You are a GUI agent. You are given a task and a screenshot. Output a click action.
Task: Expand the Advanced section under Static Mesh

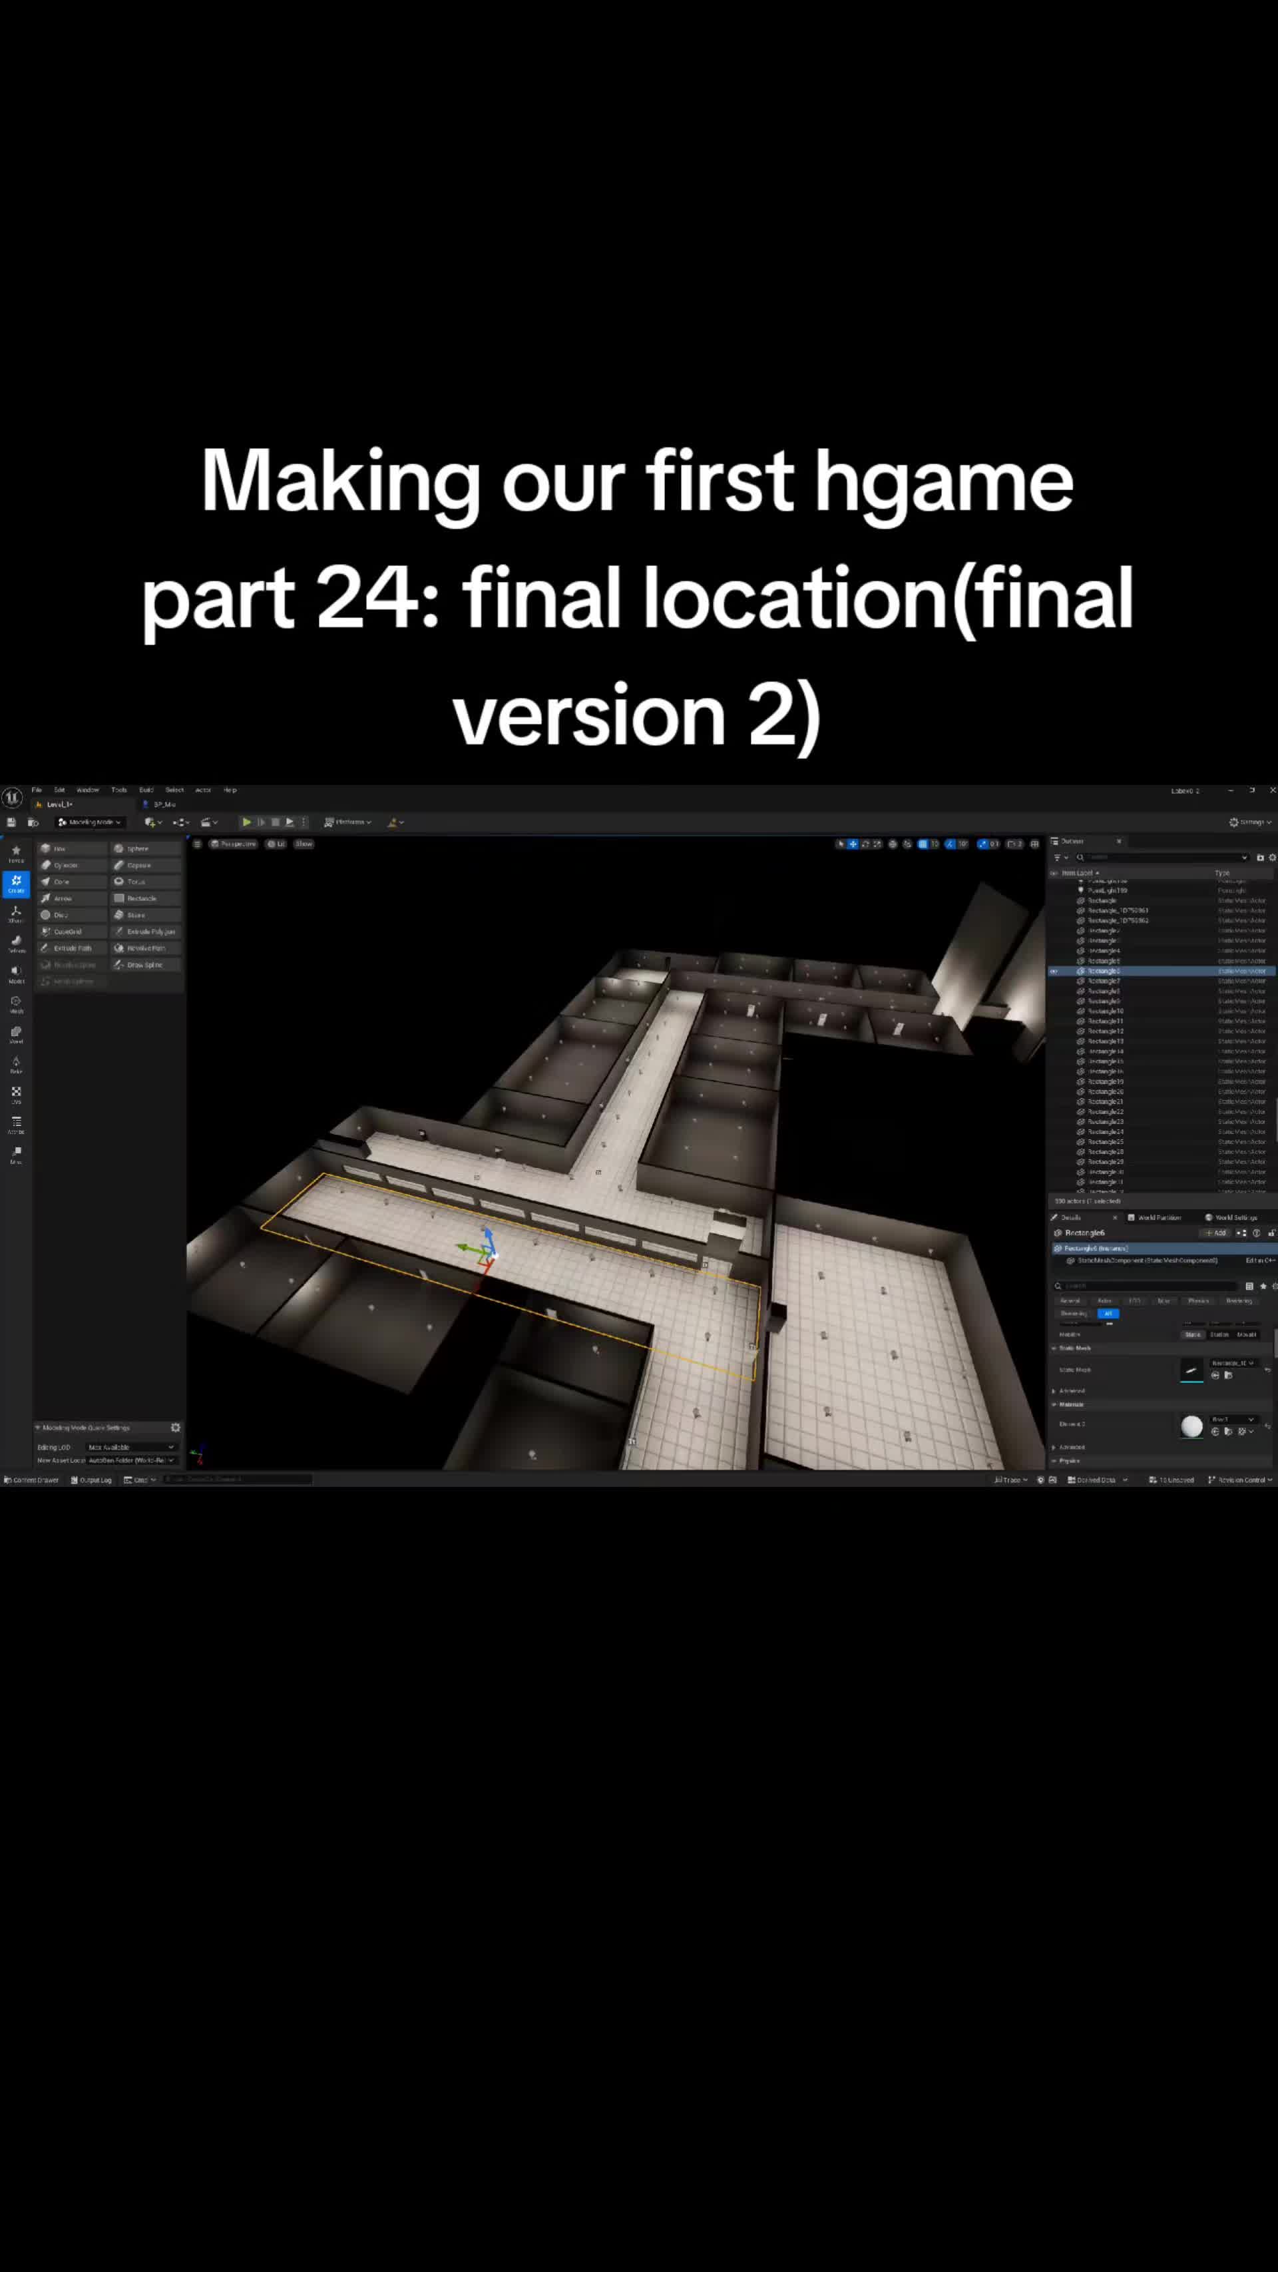point(1053,1391)
